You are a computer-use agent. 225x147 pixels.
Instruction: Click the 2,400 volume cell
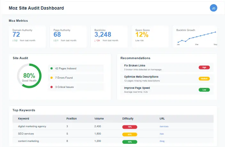point(97,126)
